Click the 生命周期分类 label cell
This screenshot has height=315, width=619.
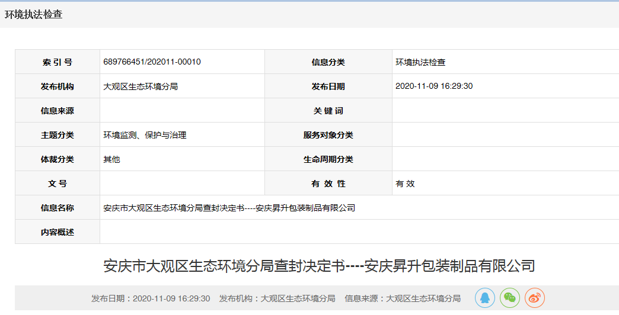tap(328, 159)
